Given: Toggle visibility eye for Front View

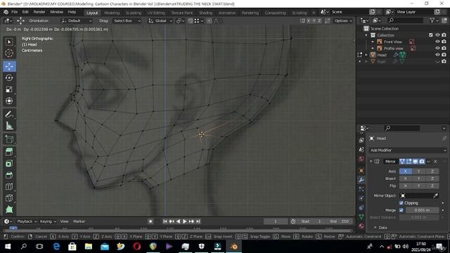Looking at the screenshot, I should tap(437, 41).
